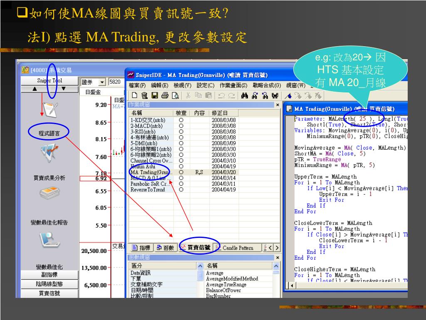426x320 pixels.
Task: Open the 戰略合成(G) menu
Action: pyautogui.click(x=267, y=85)
